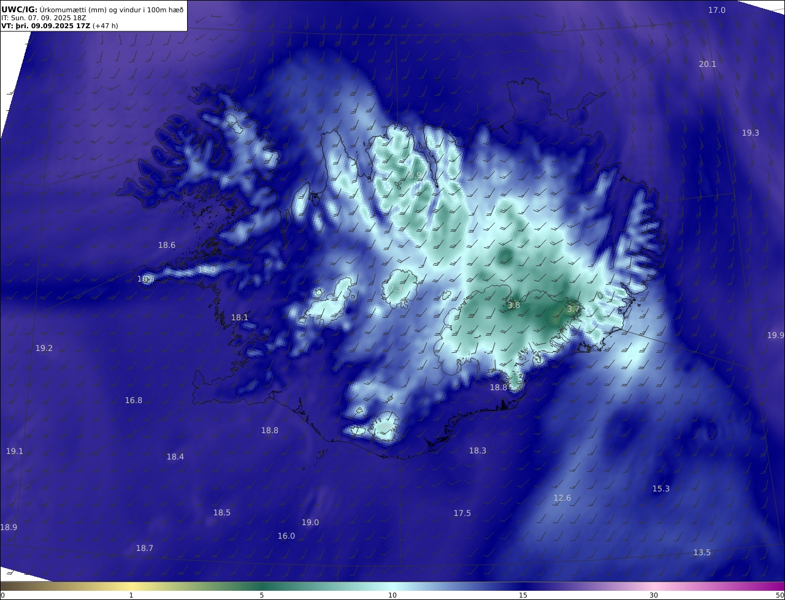Click the green band of the color scale near 5

click(x=262, y=586)
